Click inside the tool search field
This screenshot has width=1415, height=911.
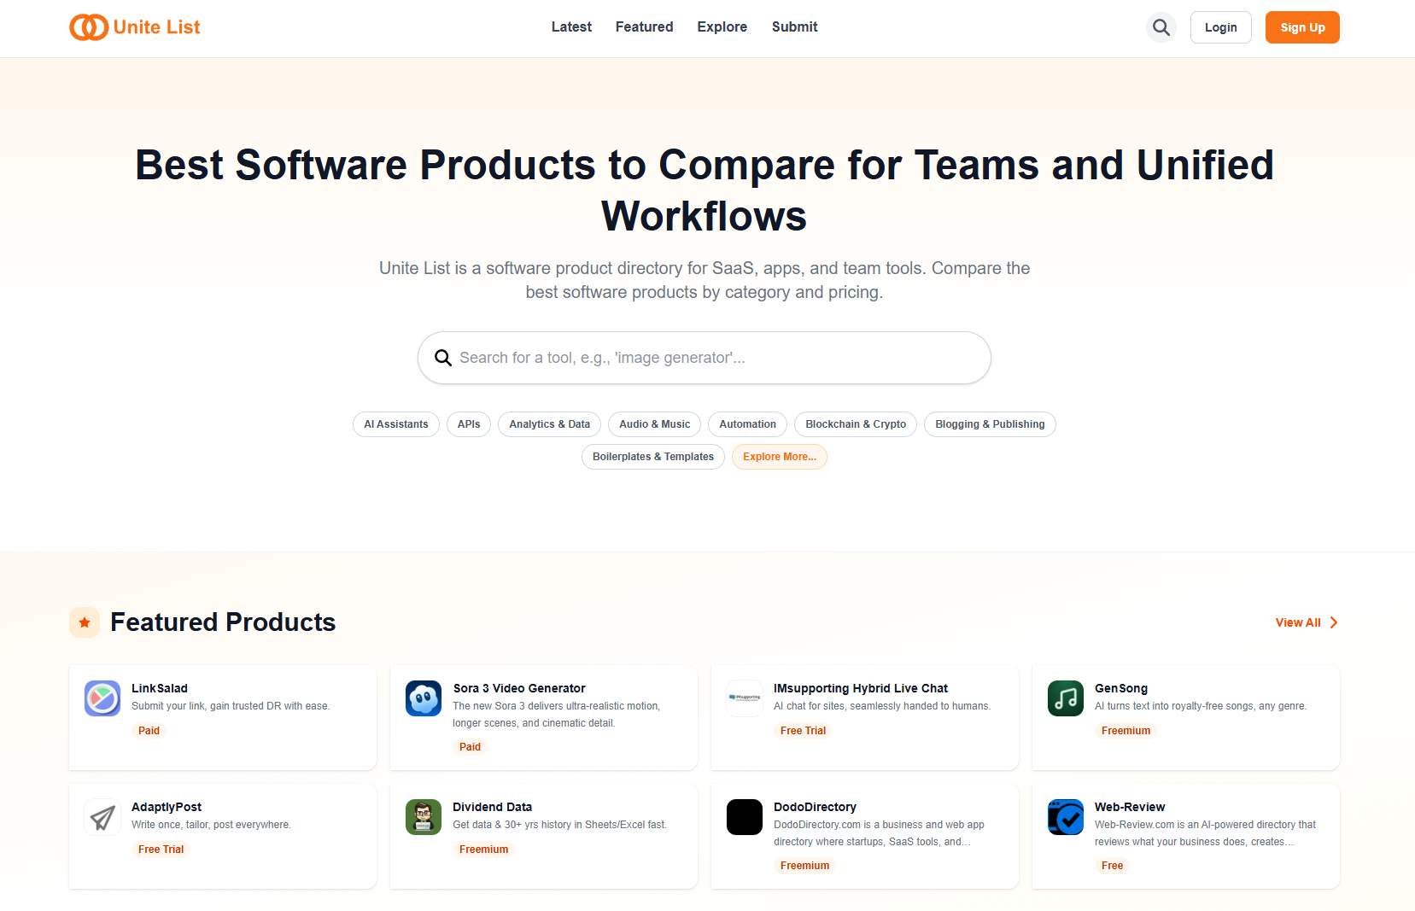pyautogui.click(x=704, y=358)
